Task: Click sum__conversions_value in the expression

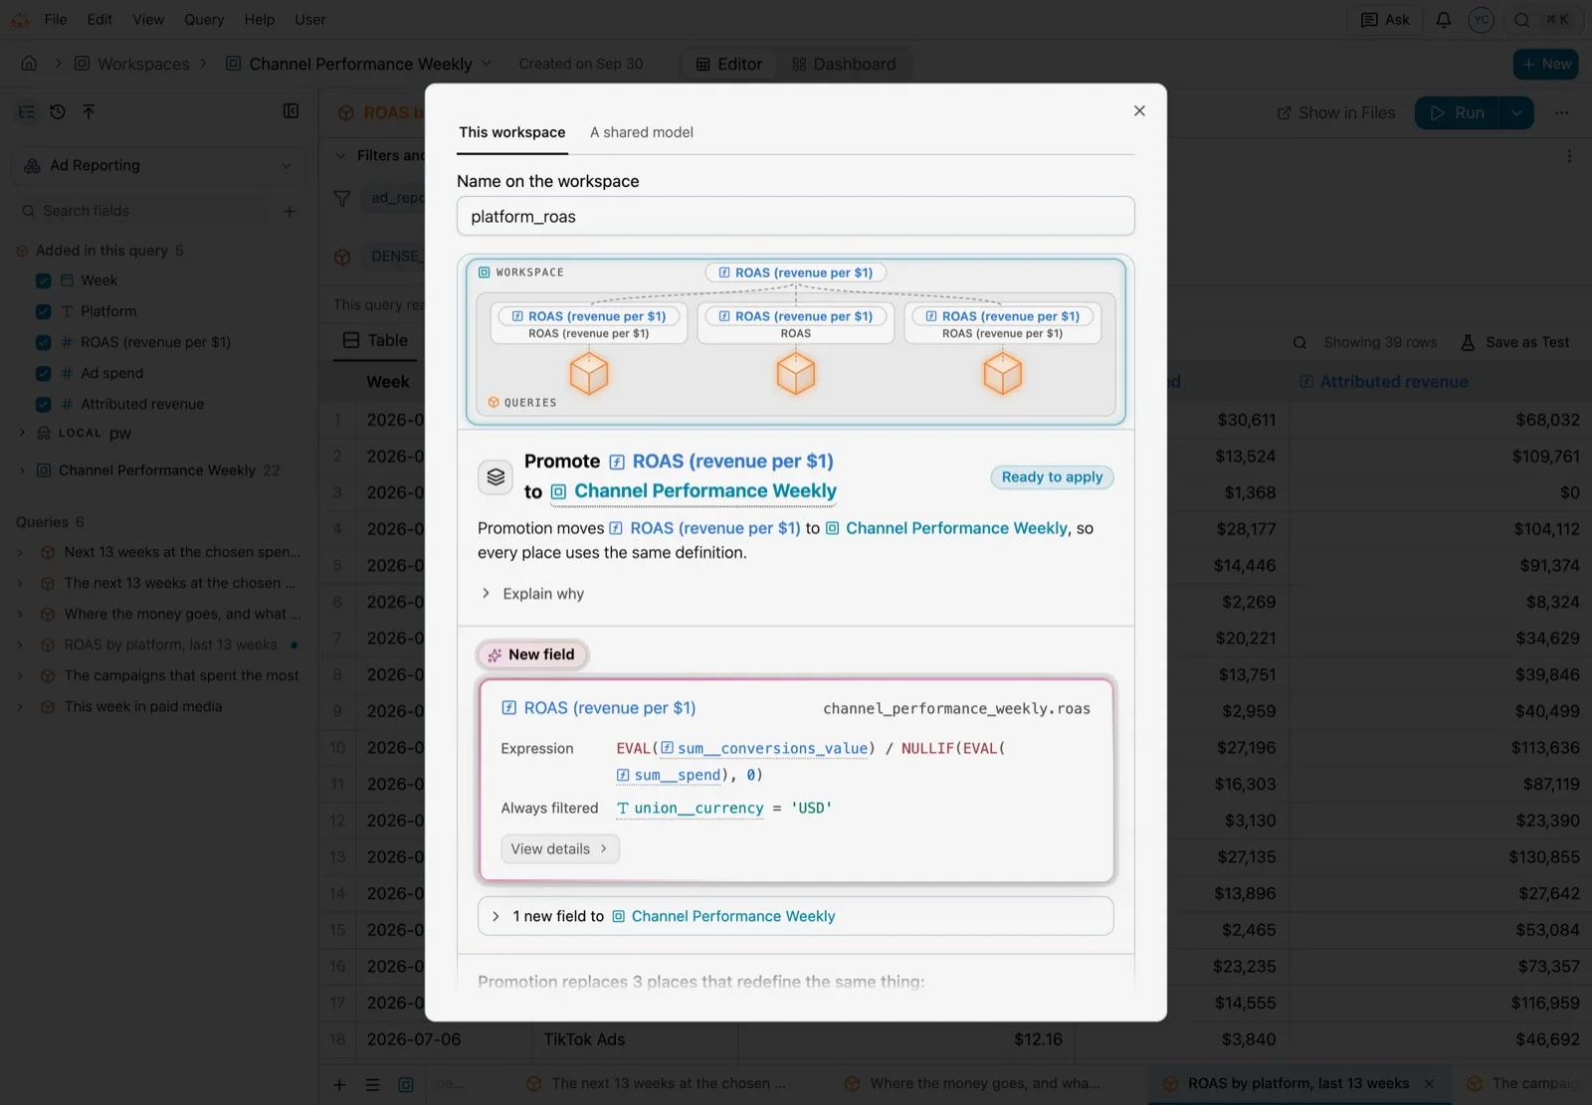Action: (766, 748)
